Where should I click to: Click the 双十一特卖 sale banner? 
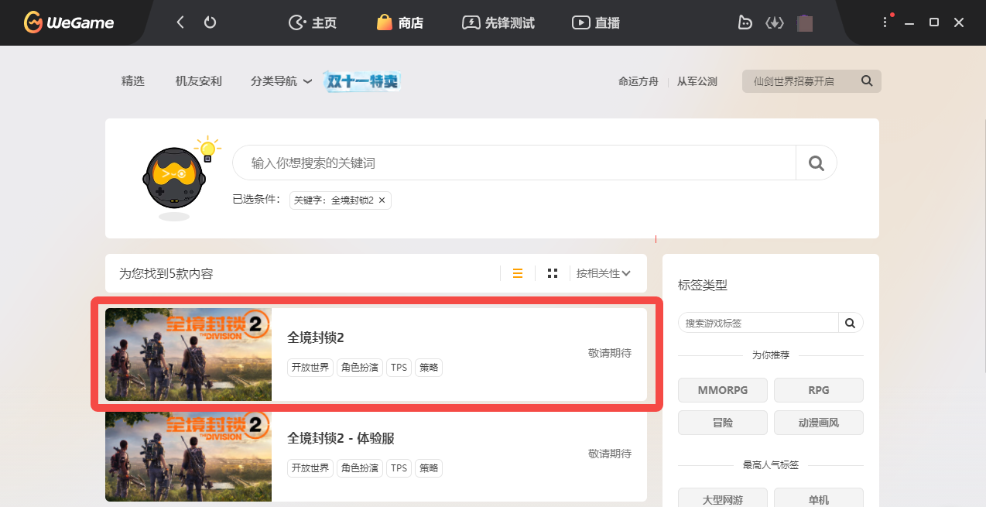pos(363,81)
